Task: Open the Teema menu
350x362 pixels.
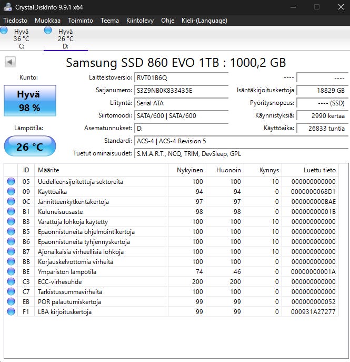Action: pos(110,21)
